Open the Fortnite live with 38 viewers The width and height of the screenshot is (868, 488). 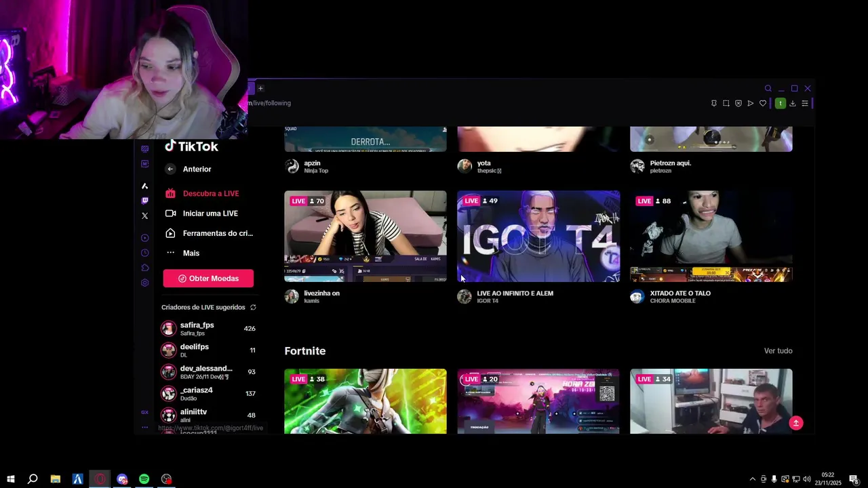point(366,401)
